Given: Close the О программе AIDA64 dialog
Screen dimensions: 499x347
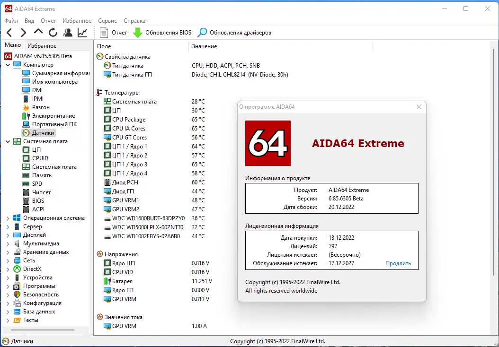Looking at the screenshot, I should [x=419, y=107].
